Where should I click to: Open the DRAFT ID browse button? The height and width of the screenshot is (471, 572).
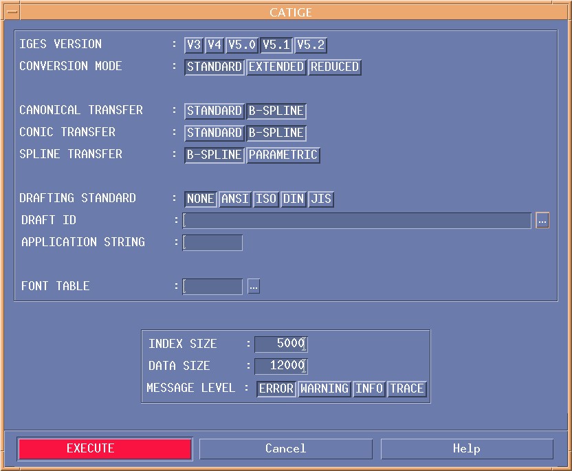click(542, 220)
